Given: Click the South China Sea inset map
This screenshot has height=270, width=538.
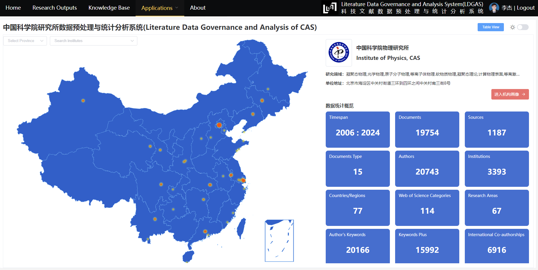Looking at the screenshot, I should pos(279,241).
